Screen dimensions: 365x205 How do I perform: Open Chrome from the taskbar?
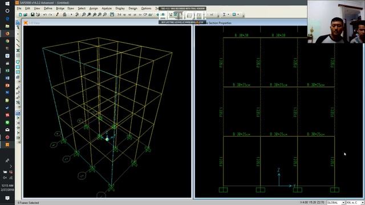tap(7, 41)
